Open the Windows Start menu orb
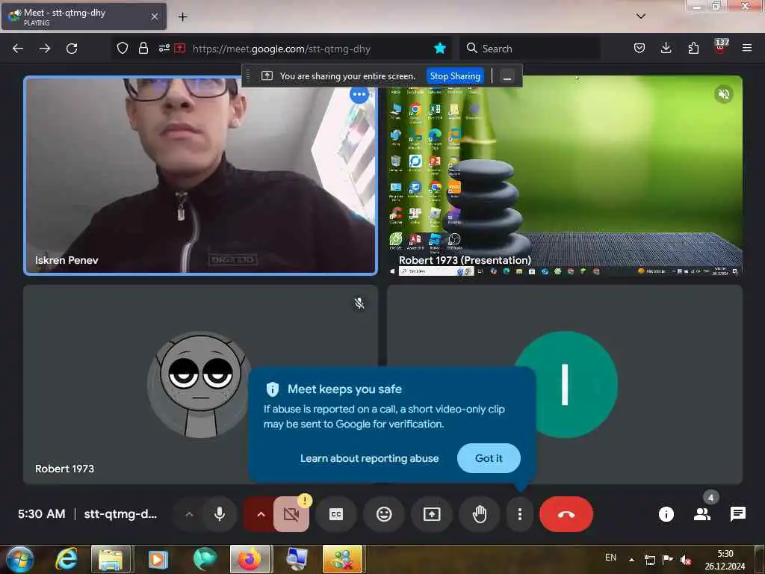Viewport: 765px width, 574px height. [x=20, y=559]
